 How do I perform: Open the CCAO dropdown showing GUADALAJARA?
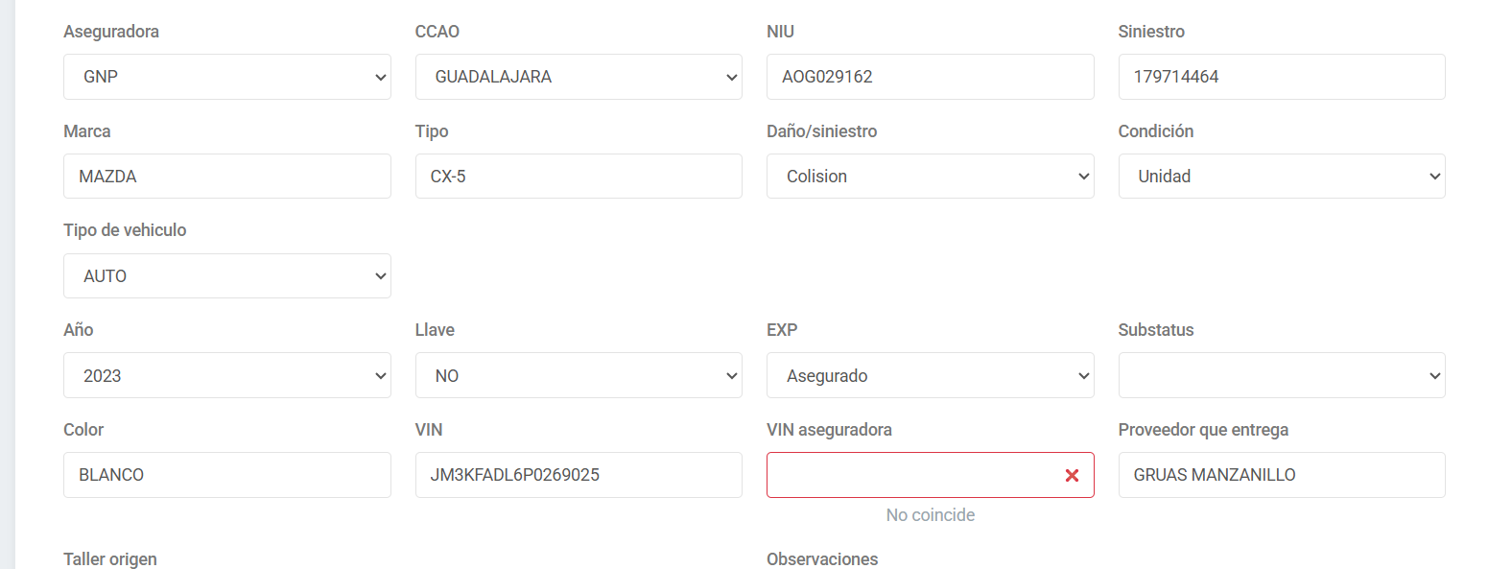coord(579,77)
